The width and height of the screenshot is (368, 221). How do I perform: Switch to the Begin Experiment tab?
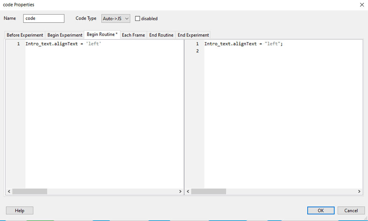tap(65, 35)
